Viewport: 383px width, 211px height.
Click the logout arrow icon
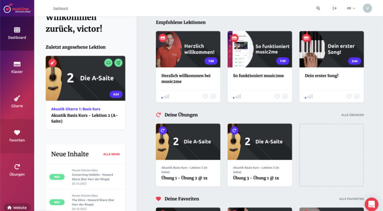pyautogui.click(x=335, y=8)
